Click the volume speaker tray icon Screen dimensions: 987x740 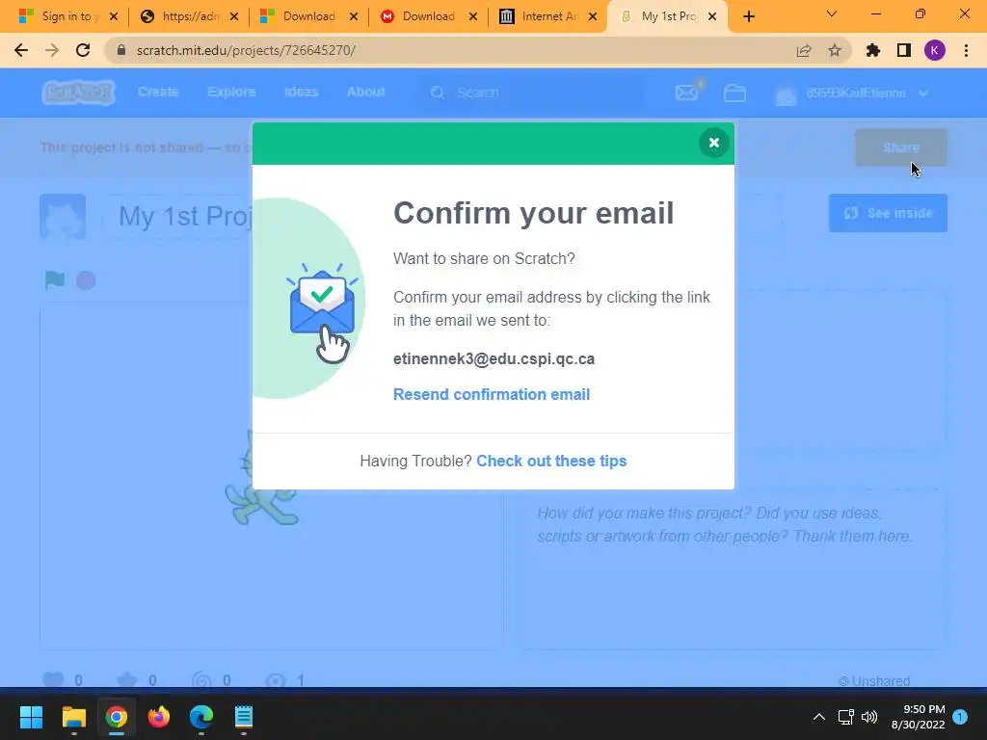pos(869,717)
